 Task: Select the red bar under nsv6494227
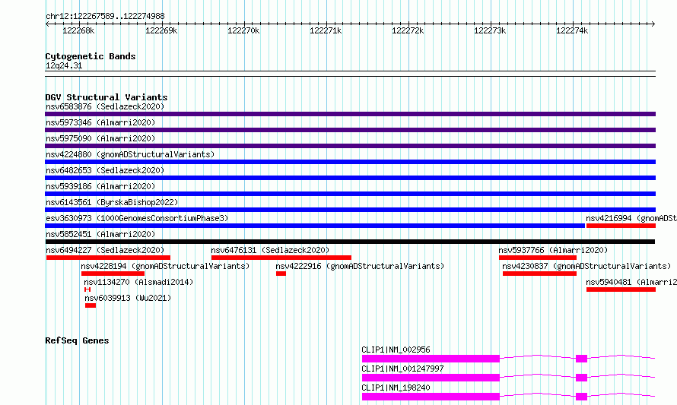(x=108, y=258)
